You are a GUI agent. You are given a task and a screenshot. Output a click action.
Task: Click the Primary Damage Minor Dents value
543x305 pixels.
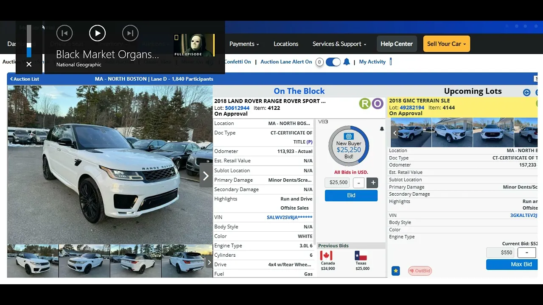(x=290, y=180)
